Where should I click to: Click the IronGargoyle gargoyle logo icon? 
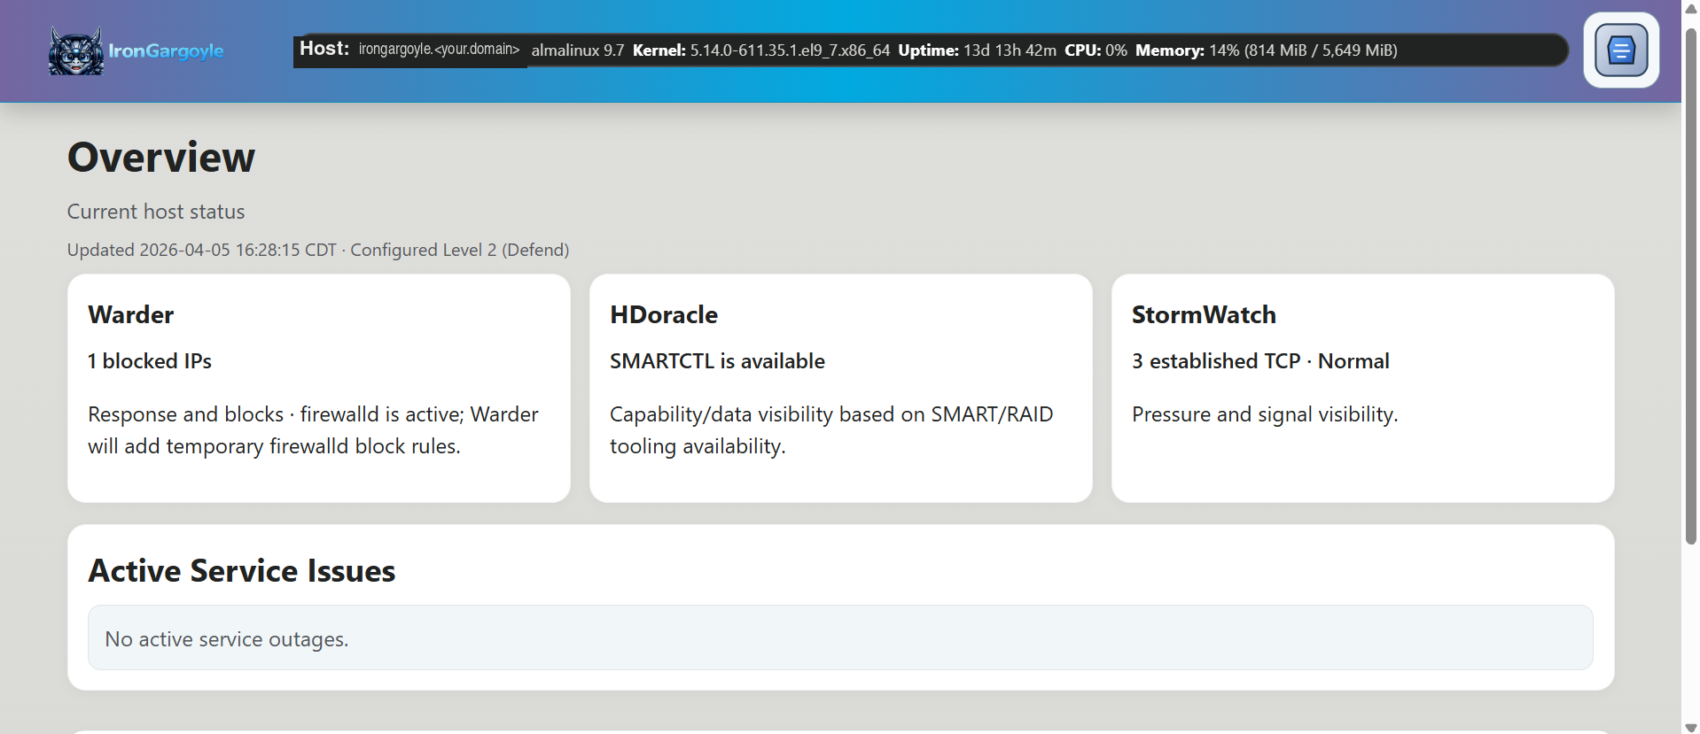coord(75,51)
